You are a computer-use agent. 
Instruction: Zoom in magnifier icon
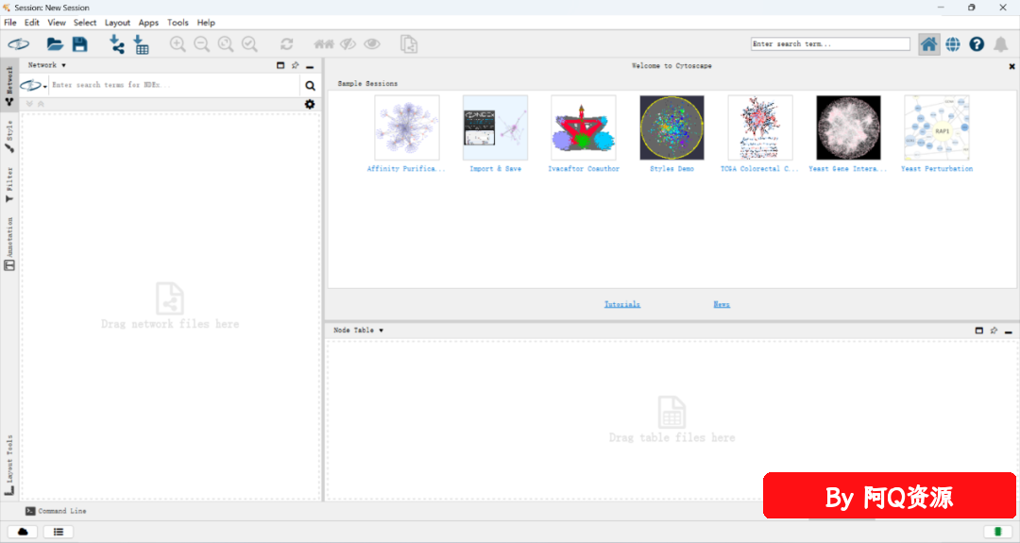[178, 44]
